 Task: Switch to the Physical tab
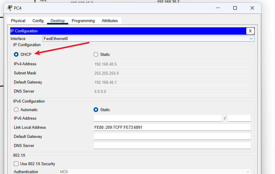pyautogui.click(x=18, y=21)
